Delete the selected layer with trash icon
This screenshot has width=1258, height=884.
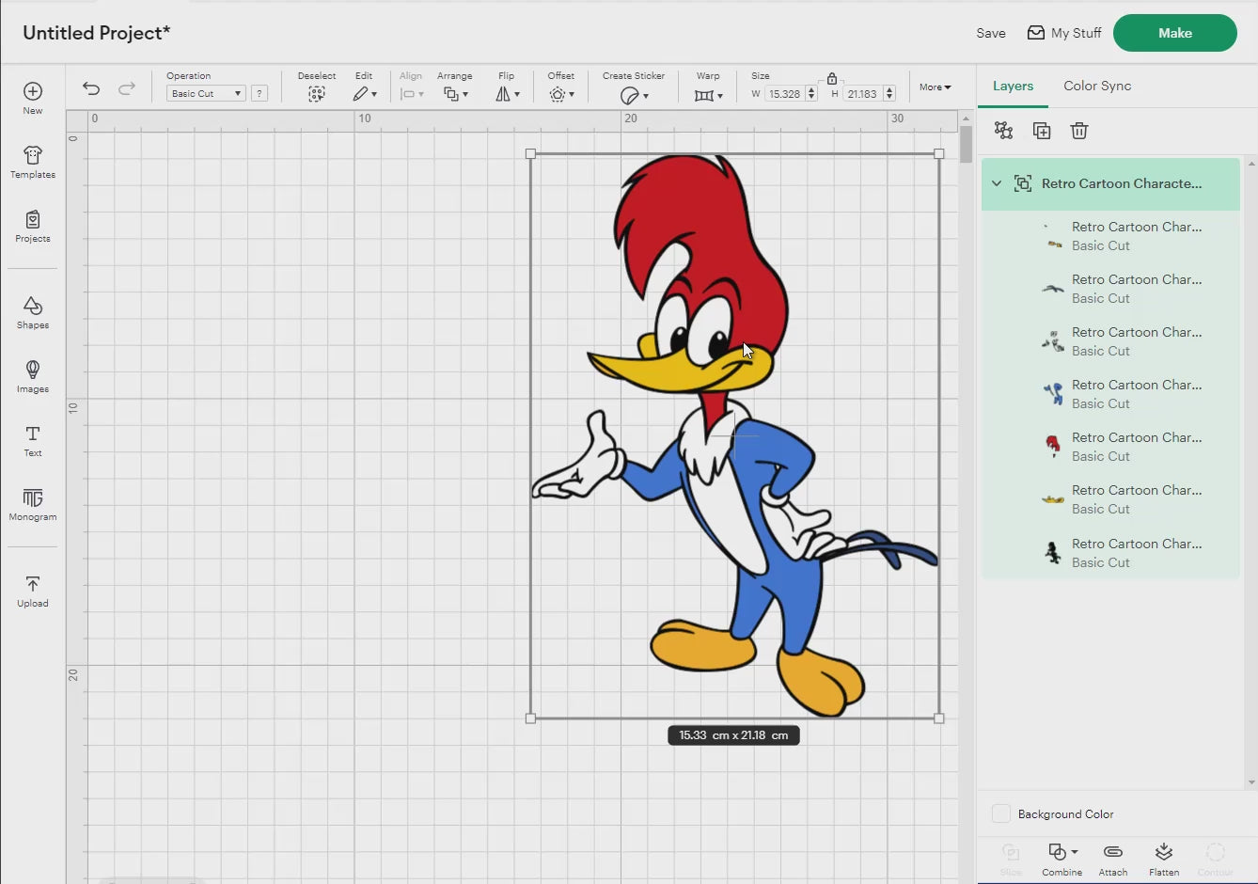point(1079,131)
